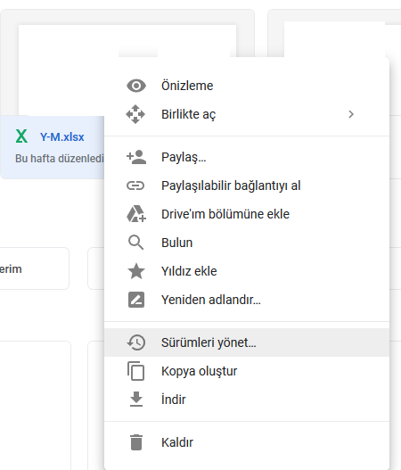Click the eye icon beside Önizleme
The width and height of the screenshot is (401, 470).
(136, 86)
